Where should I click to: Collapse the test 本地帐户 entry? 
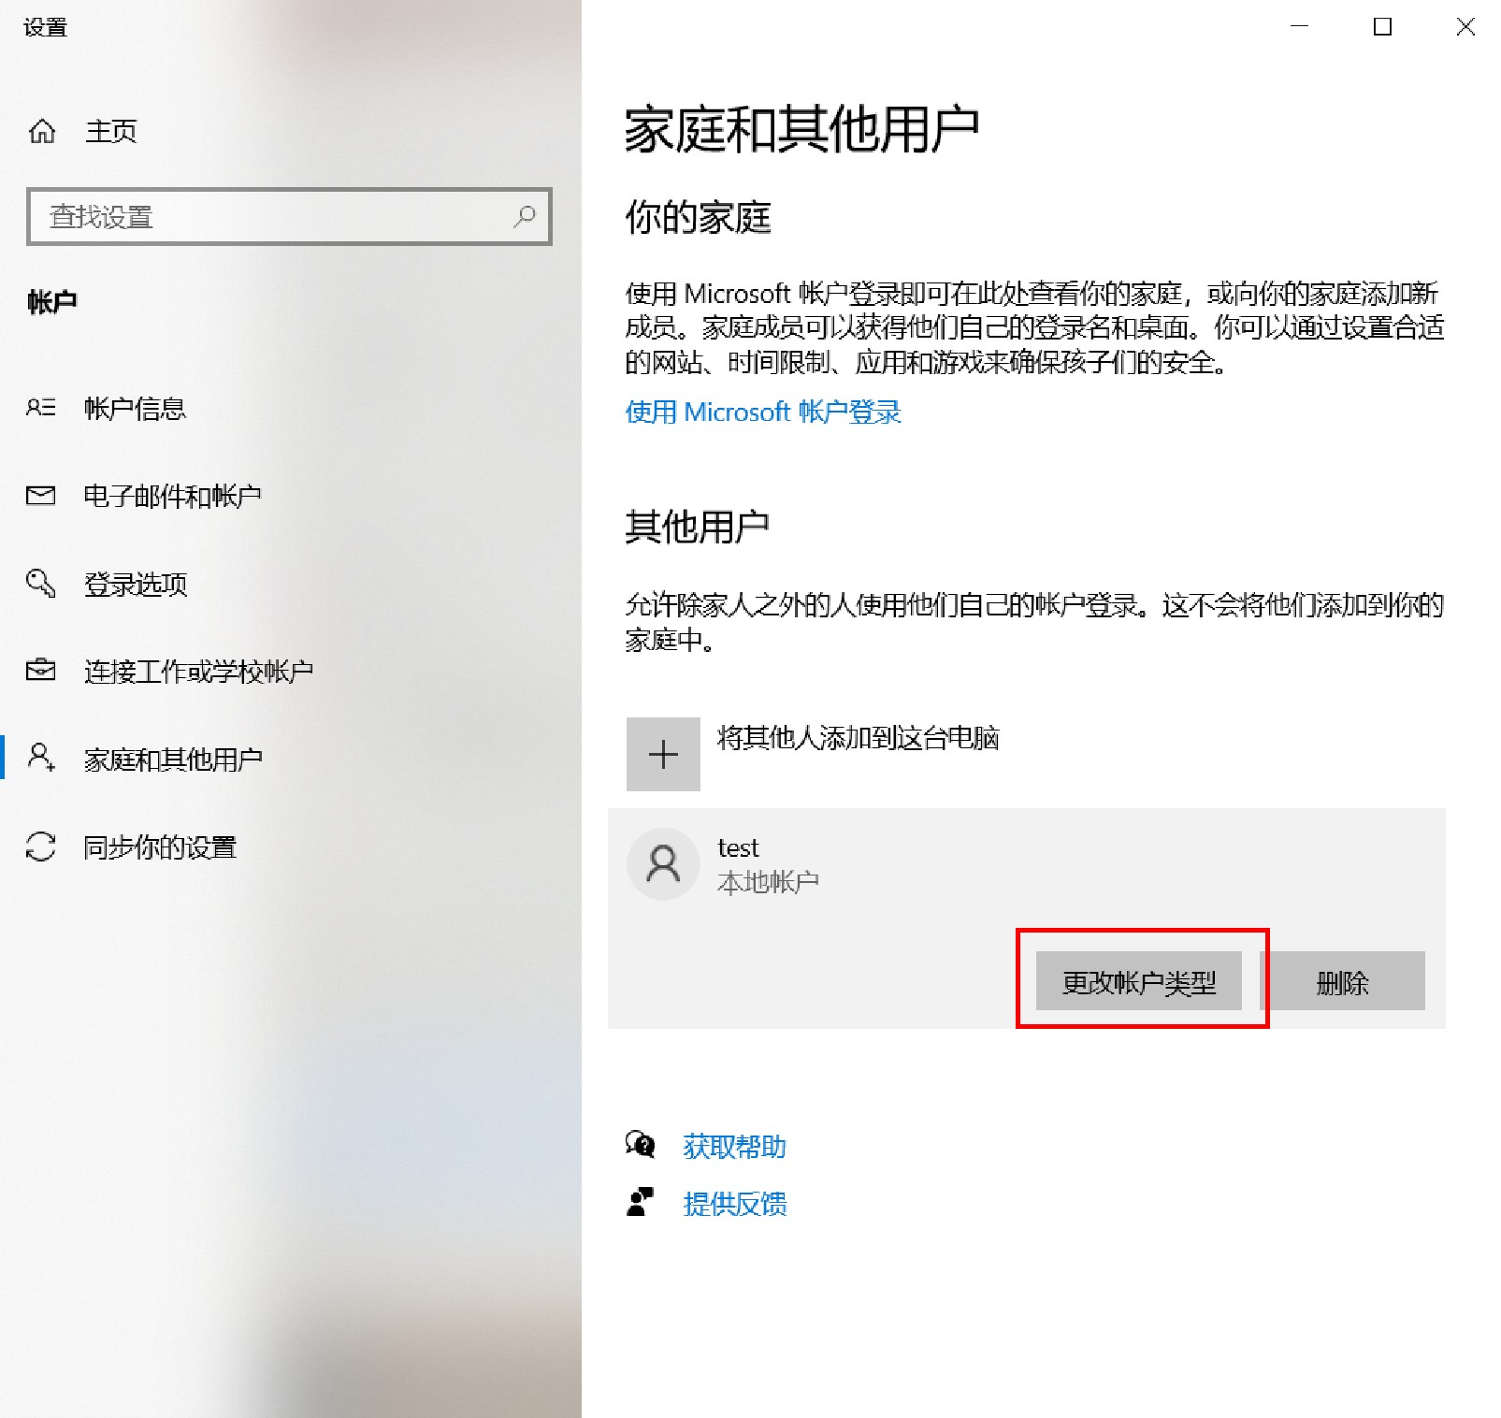click(x=1027, y=865)
